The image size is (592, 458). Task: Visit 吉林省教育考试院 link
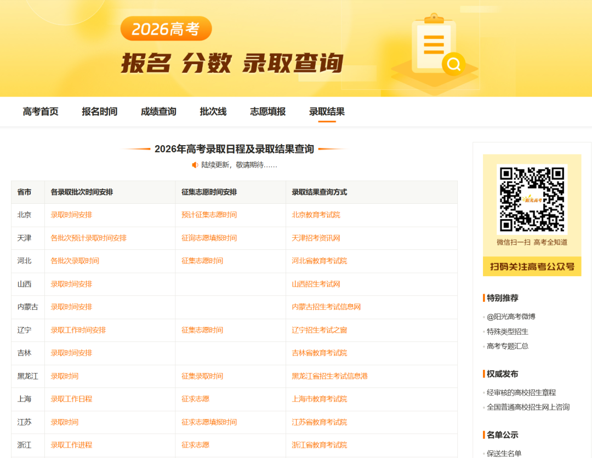[x=320, y=353]
